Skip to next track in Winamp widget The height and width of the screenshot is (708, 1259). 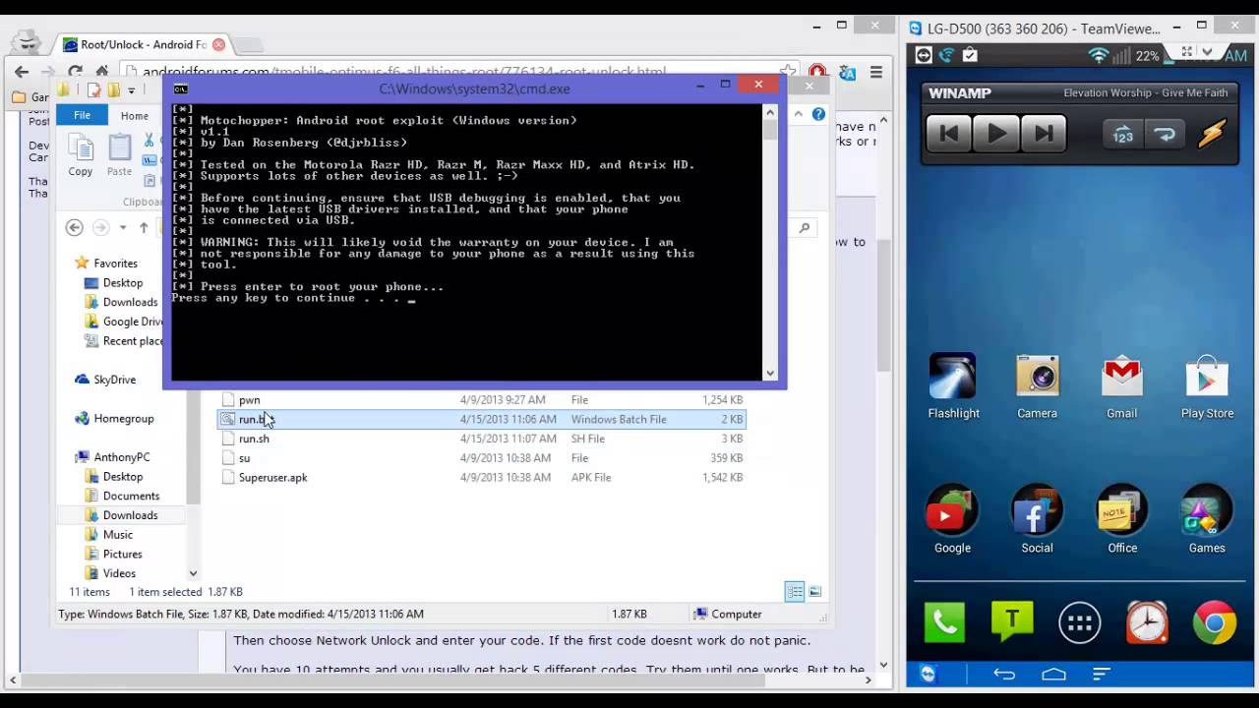1044,134
